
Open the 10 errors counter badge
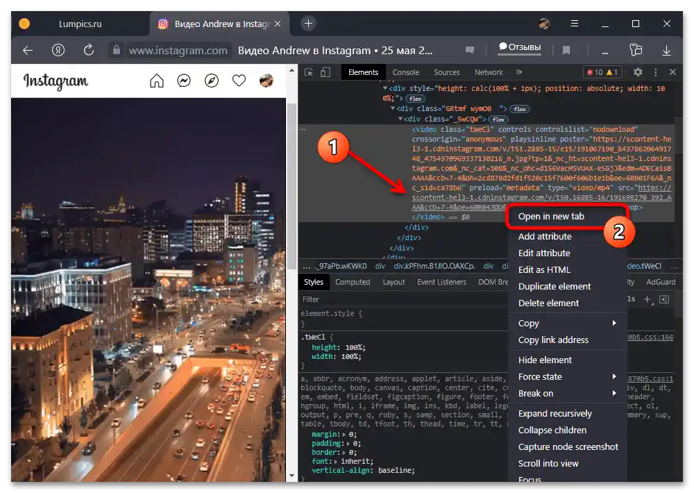[595, 72]
